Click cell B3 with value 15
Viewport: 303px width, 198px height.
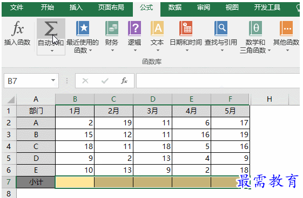point(75,135)
